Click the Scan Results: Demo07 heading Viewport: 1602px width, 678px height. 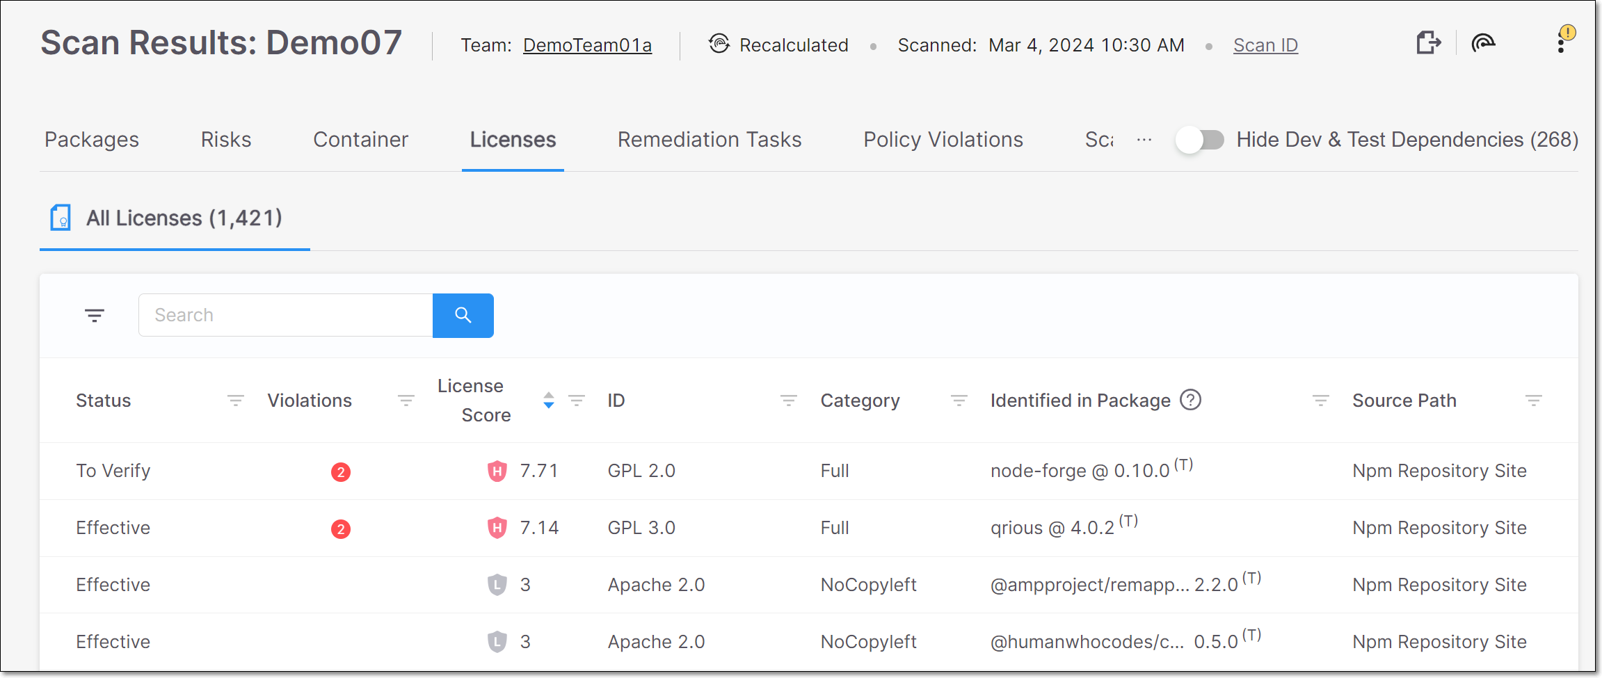tap(221, 42)
